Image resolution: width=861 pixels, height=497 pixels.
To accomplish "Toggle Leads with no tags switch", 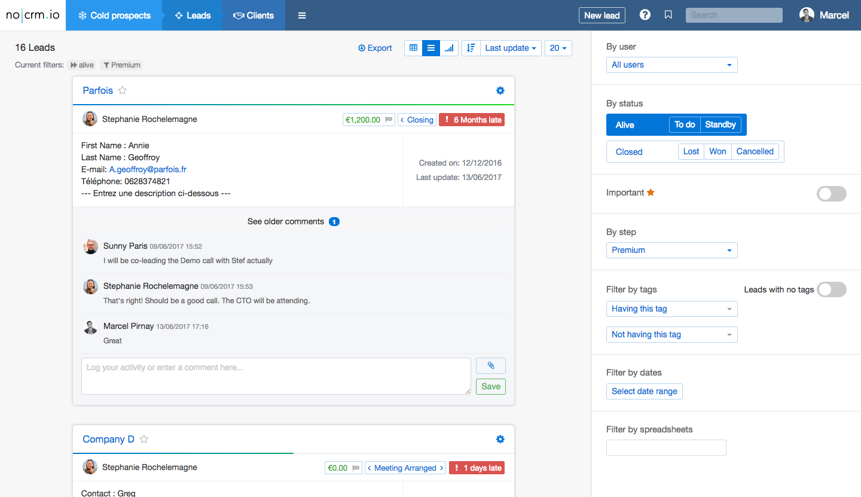I will (831, 289).
